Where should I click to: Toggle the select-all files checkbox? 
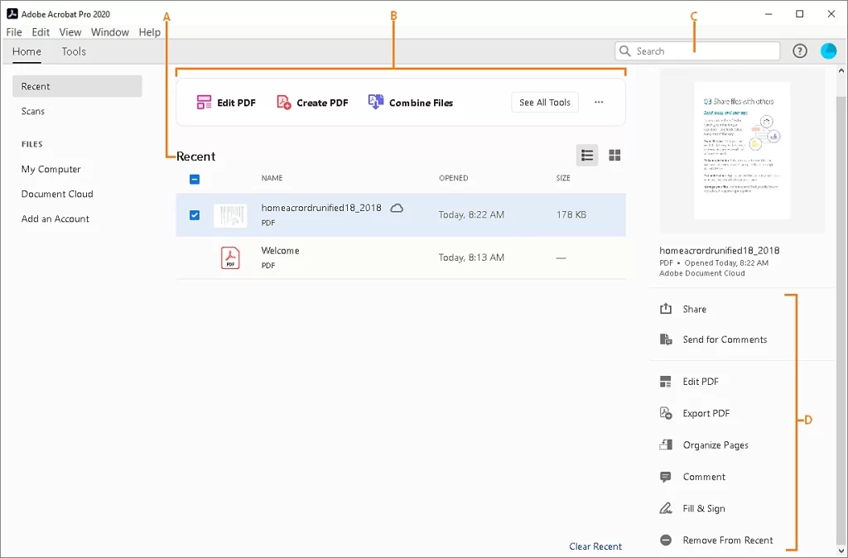click(194, 179)
